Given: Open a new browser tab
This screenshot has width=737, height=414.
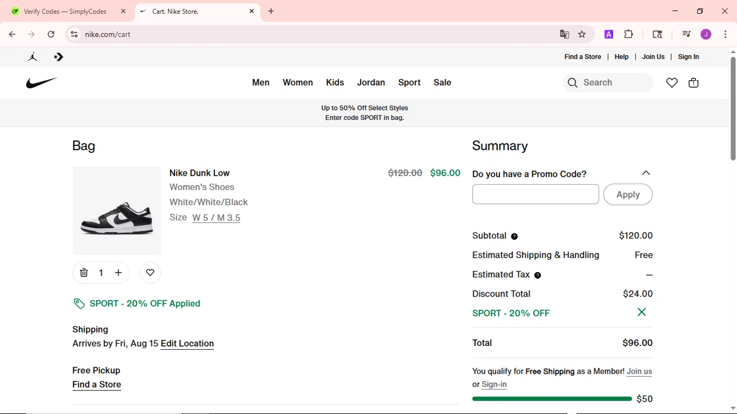Looking at the screenshot, I should (271, 11).
